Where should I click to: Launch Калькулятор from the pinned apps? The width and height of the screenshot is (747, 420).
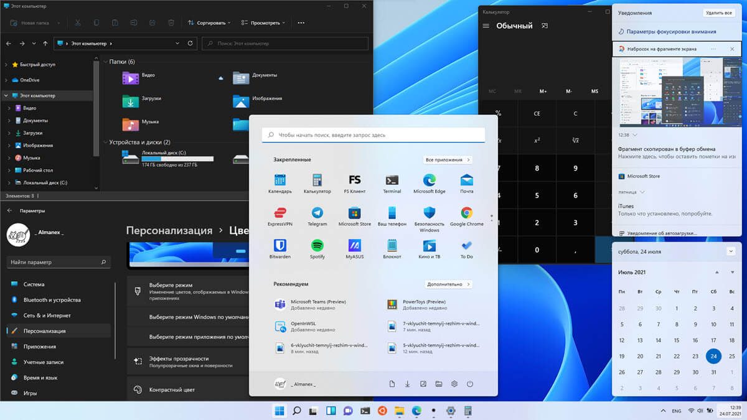pos(317,183)
